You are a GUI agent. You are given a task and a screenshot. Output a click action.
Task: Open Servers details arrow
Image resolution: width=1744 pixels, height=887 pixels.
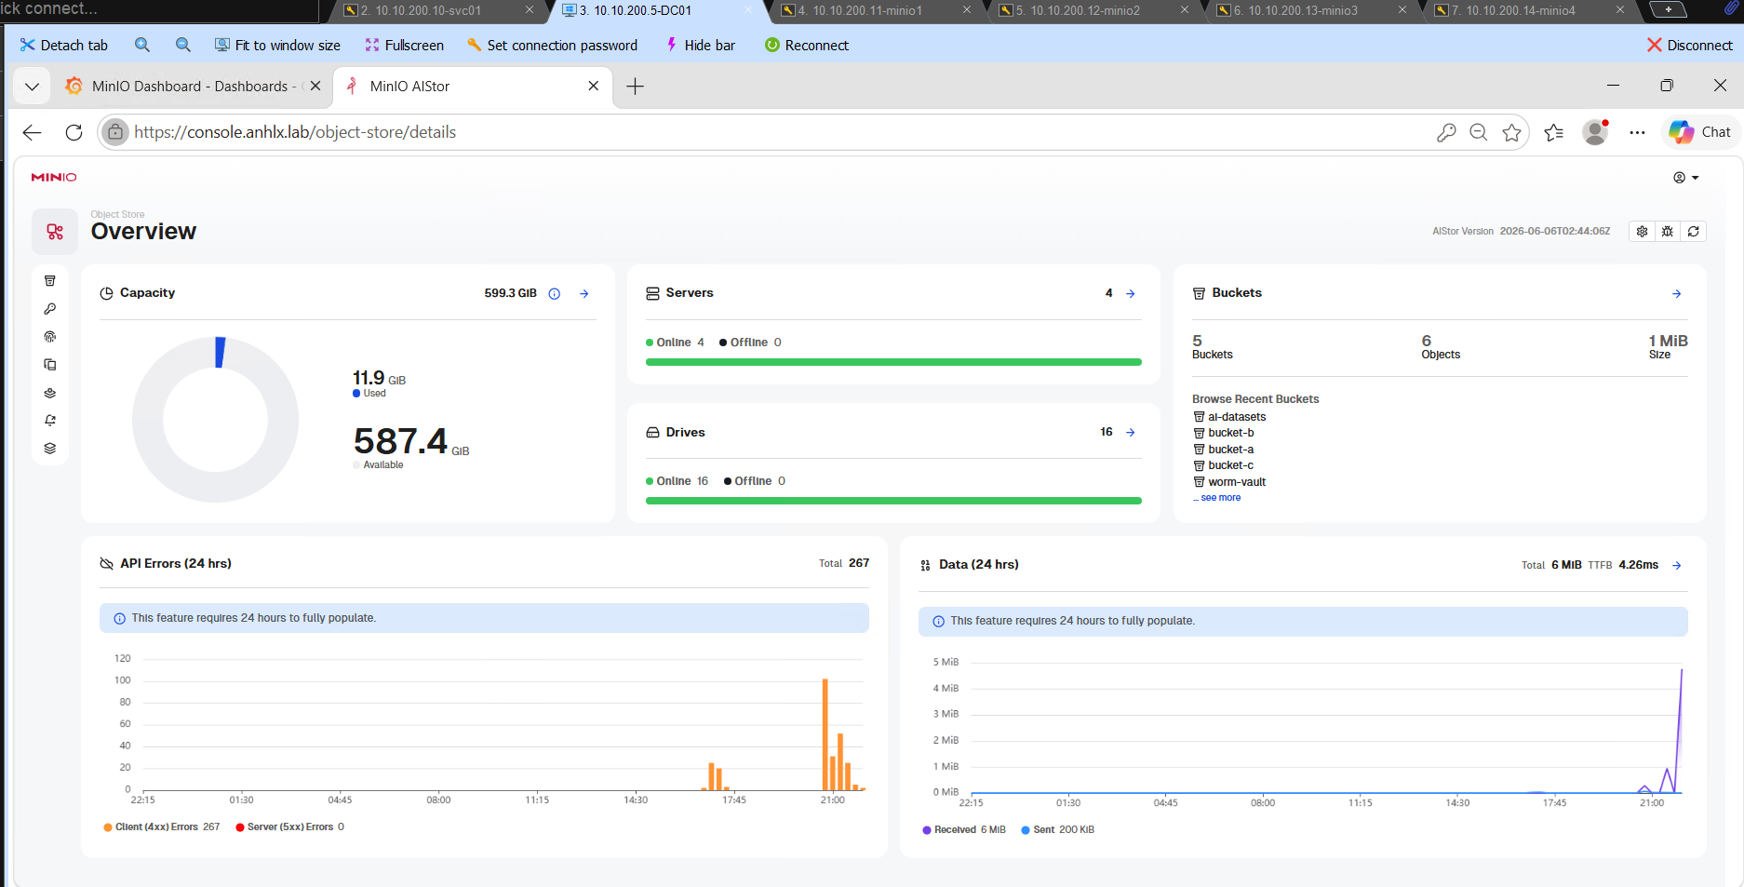(x=1131, y=294)
